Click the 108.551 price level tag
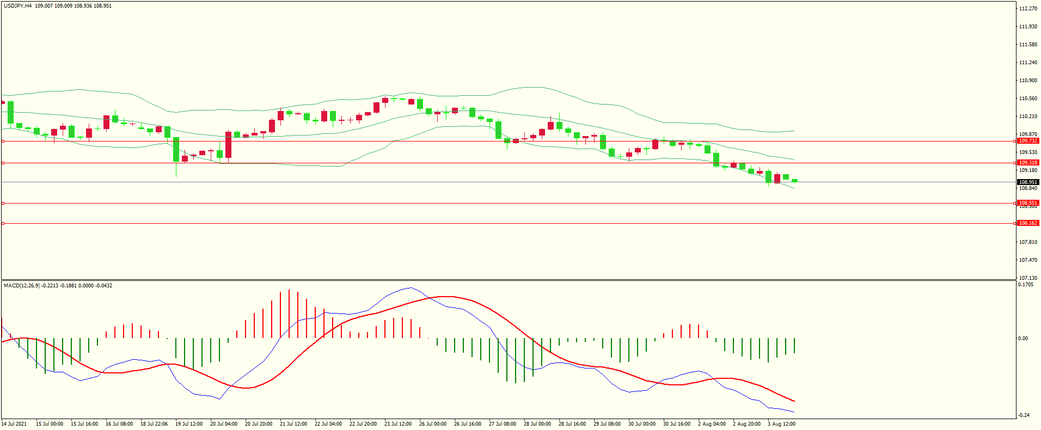1041x430 pixels. [x=1028, y=203]
